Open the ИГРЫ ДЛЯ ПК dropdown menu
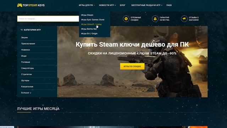The width and height of the screenshot is (227, 128). 87,5
